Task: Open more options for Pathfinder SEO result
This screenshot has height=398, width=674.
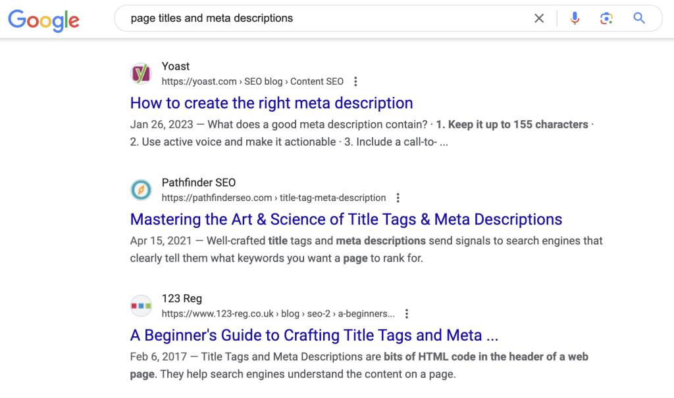Action: 398,198
